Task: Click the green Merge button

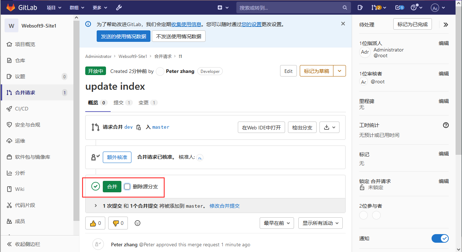Action: coord(112,187)
